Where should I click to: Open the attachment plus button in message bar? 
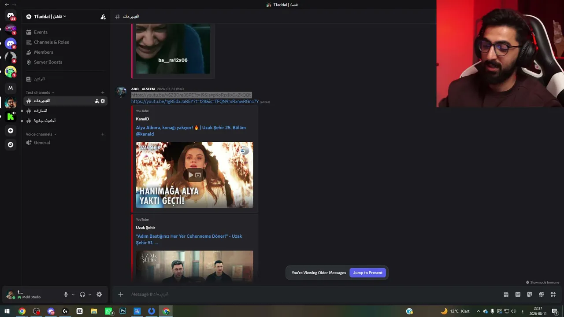pyautogui.click(x=121, y=295)
